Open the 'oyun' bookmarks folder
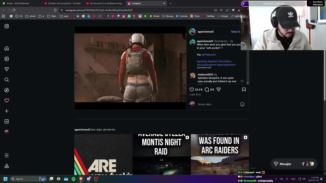Viewport: 326px width, 183px height. point(64,16)
